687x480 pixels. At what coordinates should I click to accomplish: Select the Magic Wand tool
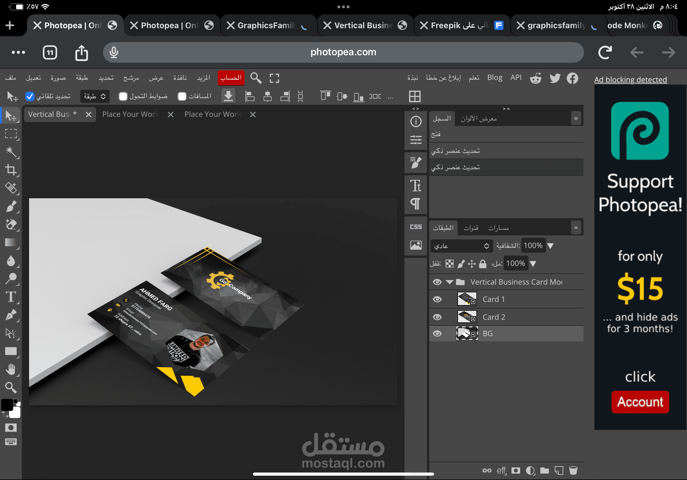tap(12, 152)
